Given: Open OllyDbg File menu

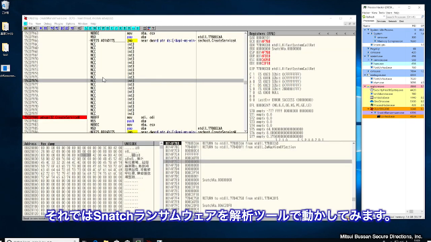Looking at the screenshot, I should coord(31,24).
